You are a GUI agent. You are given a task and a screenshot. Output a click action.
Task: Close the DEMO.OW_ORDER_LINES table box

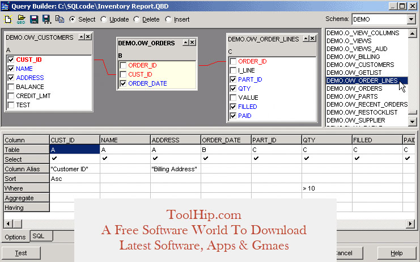point(312,39)
